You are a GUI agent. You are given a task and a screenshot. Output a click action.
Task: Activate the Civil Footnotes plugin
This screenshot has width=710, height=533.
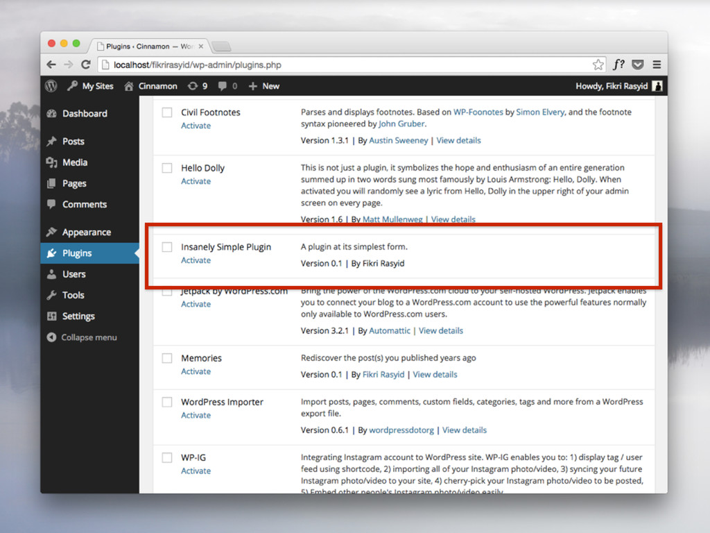coord(196,126)
